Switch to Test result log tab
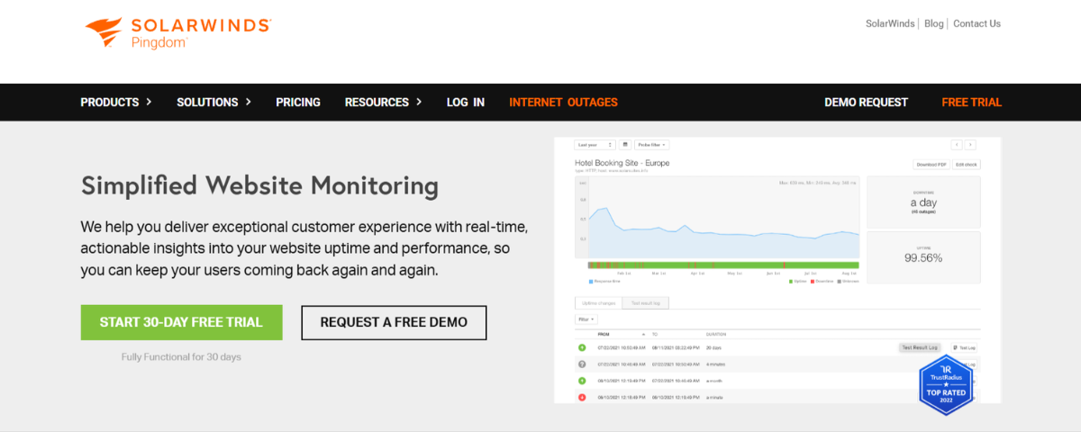The image size is (1081, 432). point(645,304)
